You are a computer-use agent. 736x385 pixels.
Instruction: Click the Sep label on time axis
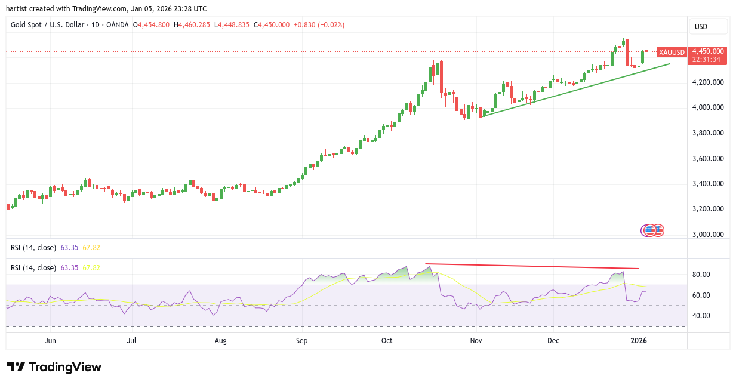click(x=301, y=341)
